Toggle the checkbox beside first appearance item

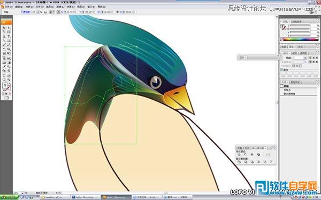(282, 86)
